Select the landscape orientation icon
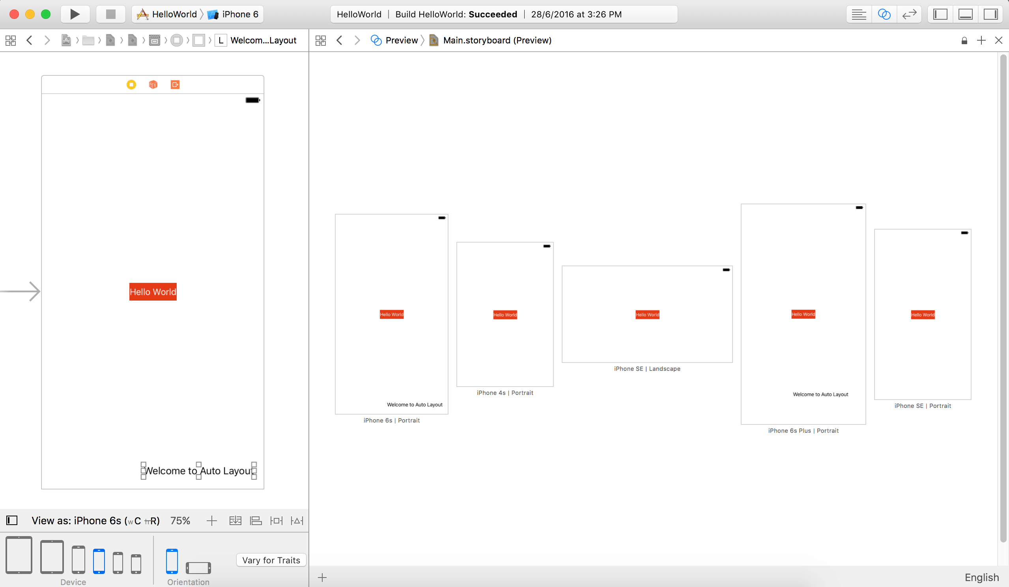 click(x=198, y=567)
